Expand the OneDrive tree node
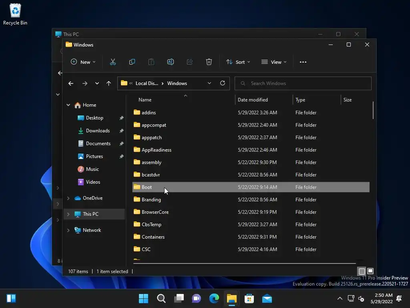The height and width of the screenshot is (308, 410). coord(68,198)
